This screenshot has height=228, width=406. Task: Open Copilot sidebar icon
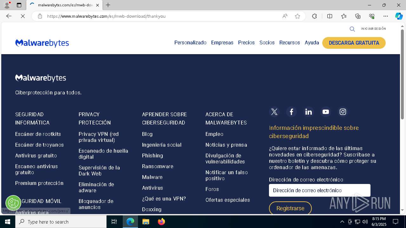coord(399,16)
